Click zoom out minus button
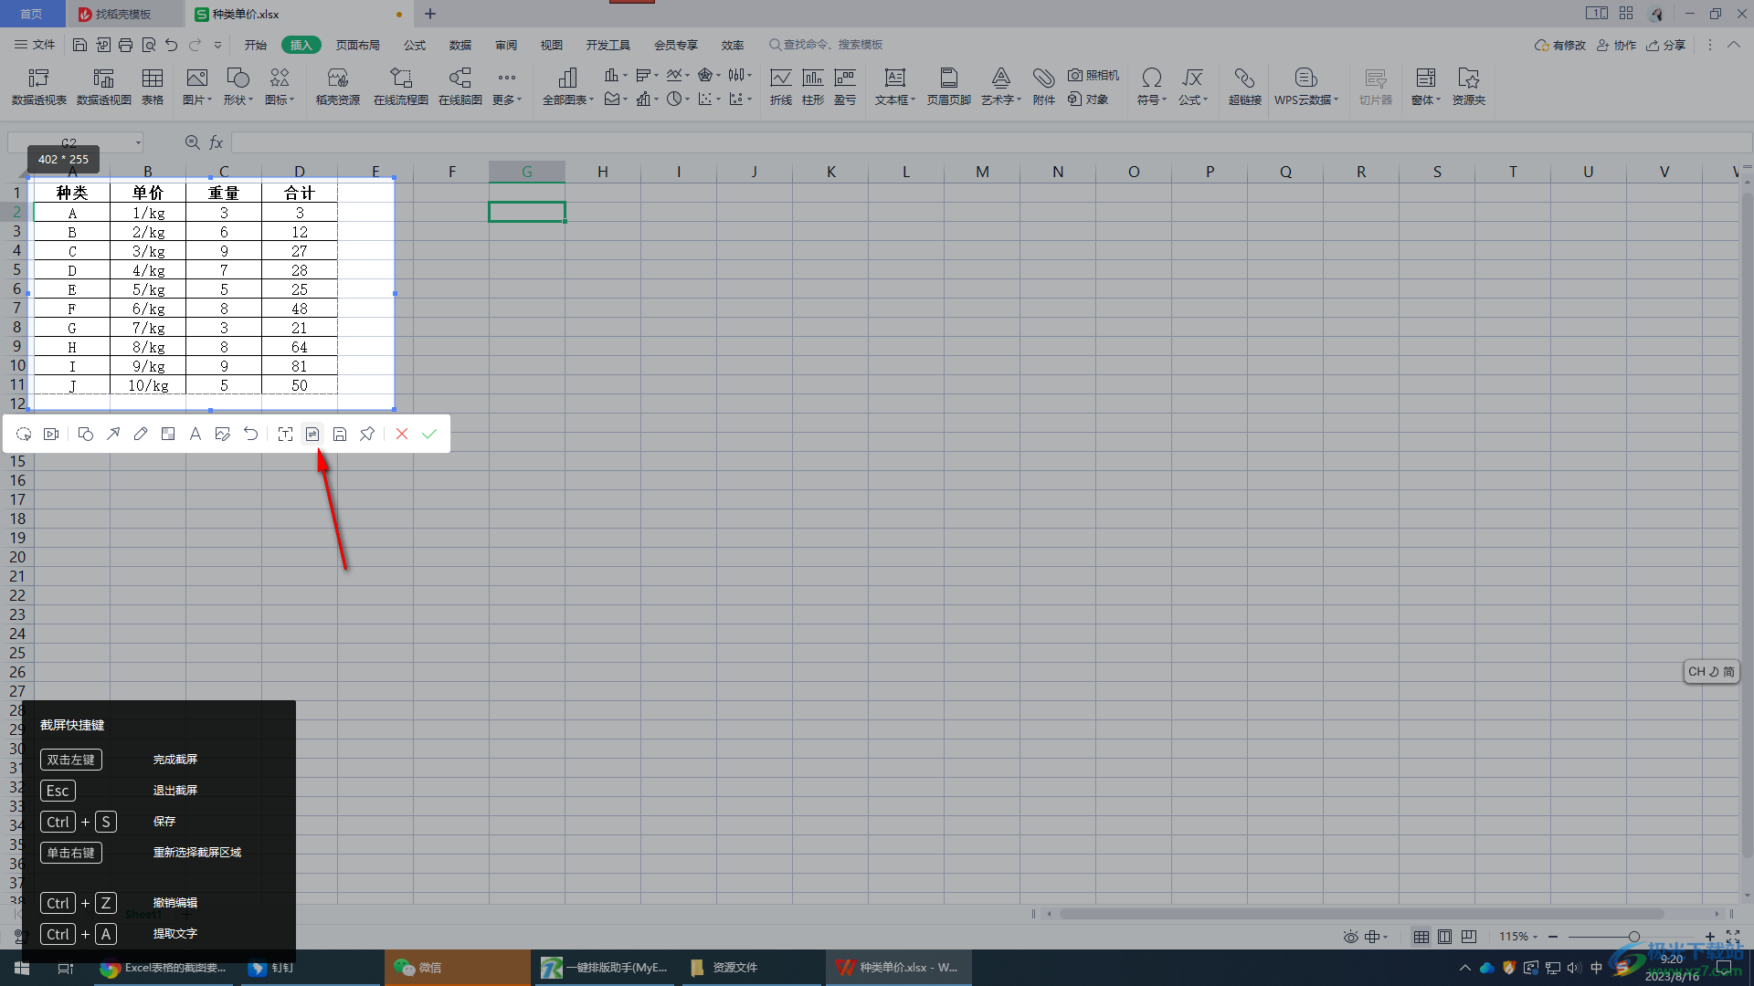Viewport: 1754px width, 986px height. pyautogui.click(x=1553, y=937)
